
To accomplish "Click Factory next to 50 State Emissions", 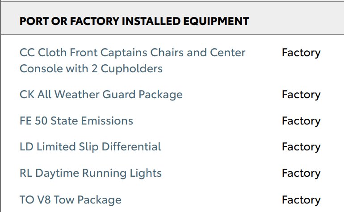I will pyautogui.click(x=301, y=121).
